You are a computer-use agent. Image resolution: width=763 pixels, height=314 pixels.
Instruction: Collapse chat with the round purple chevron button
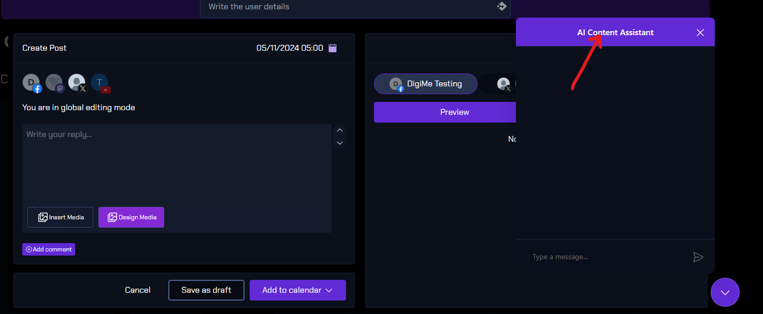[725, 292]
